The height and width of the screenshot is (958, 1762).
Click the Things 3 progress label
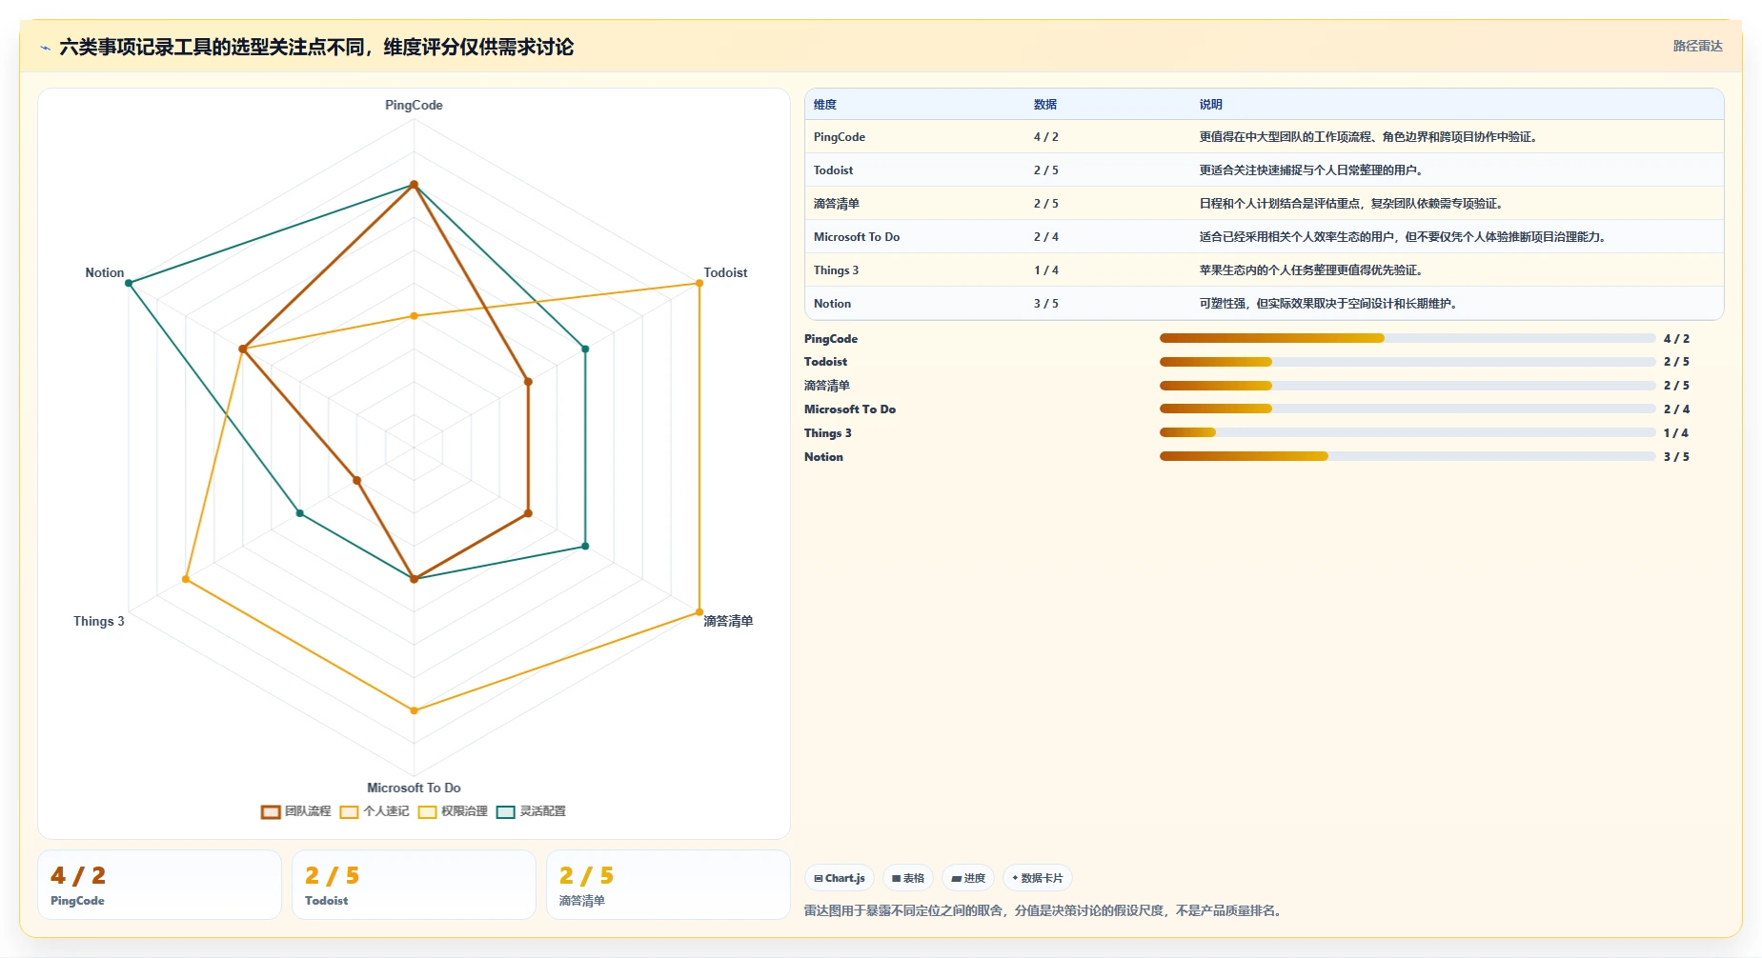(x=828, y=433)
